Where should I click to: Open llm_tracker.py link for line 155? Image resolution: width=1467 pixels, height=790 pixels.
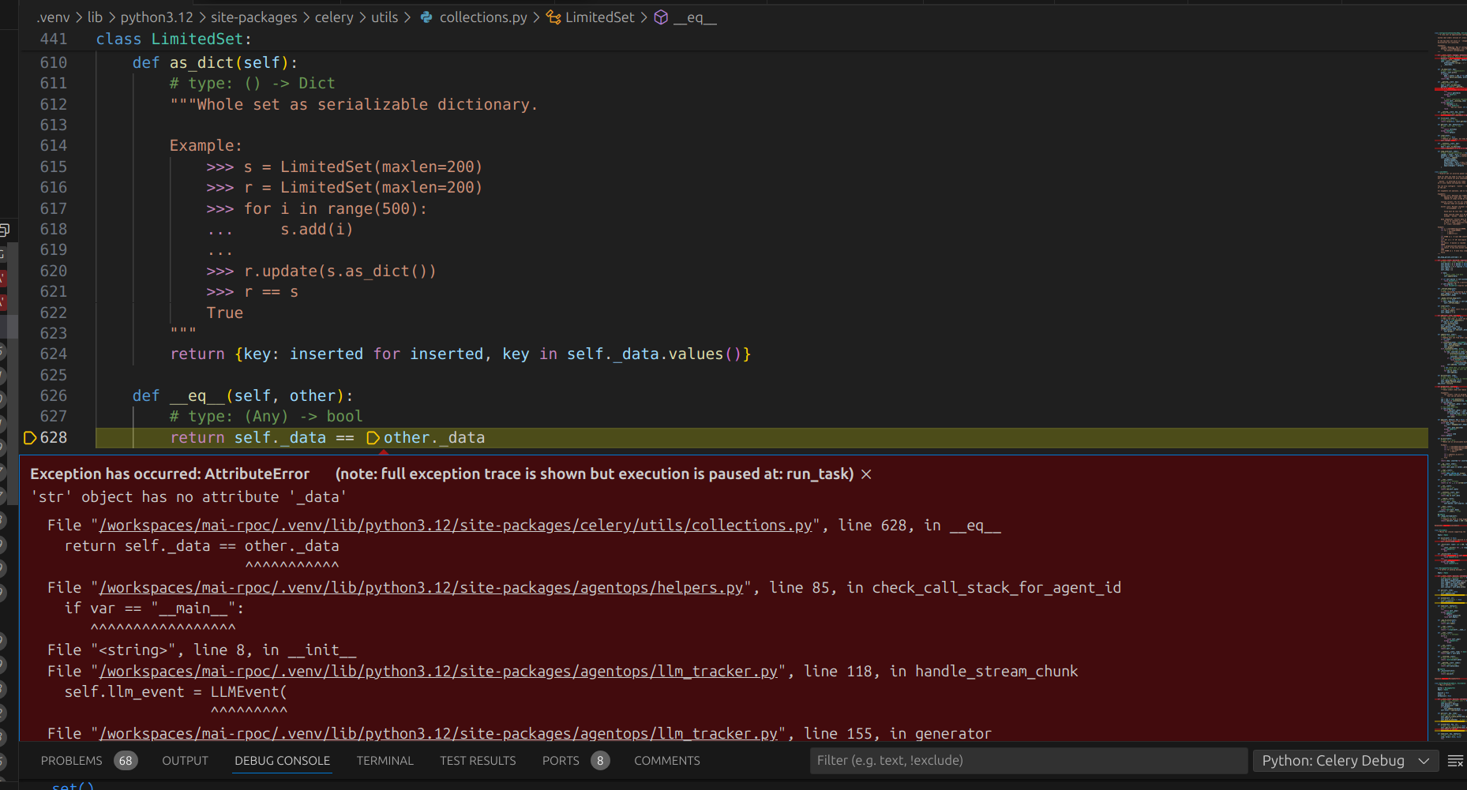click(x=438, y=734)
